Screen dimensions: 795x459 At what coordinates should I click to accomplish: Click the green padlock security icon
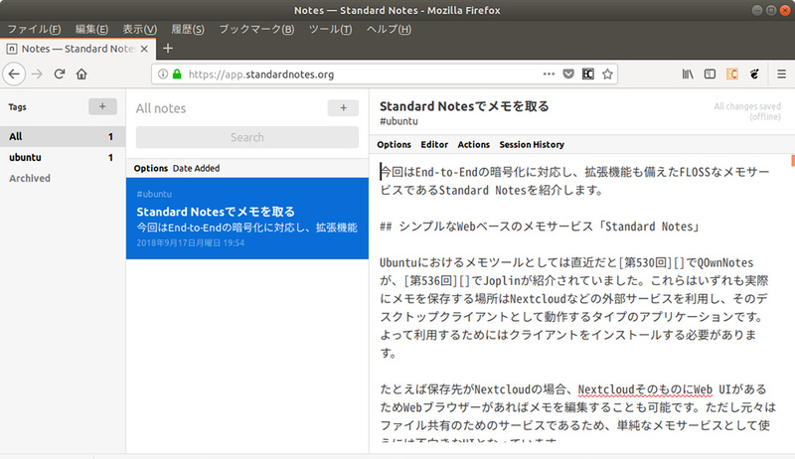point(177,75)
